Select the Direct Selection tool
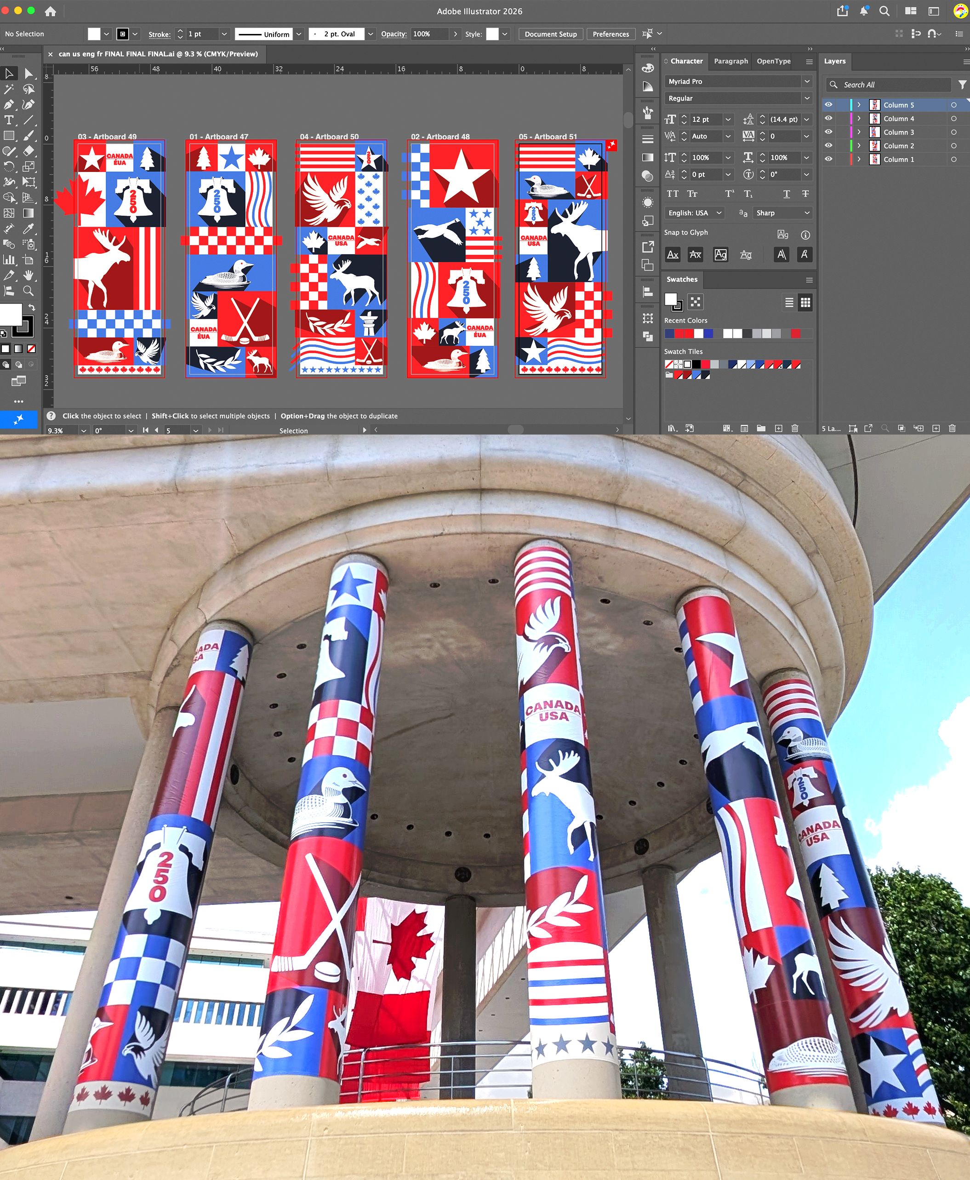This screenshot has width=970, height=1180. pos(29,74)
